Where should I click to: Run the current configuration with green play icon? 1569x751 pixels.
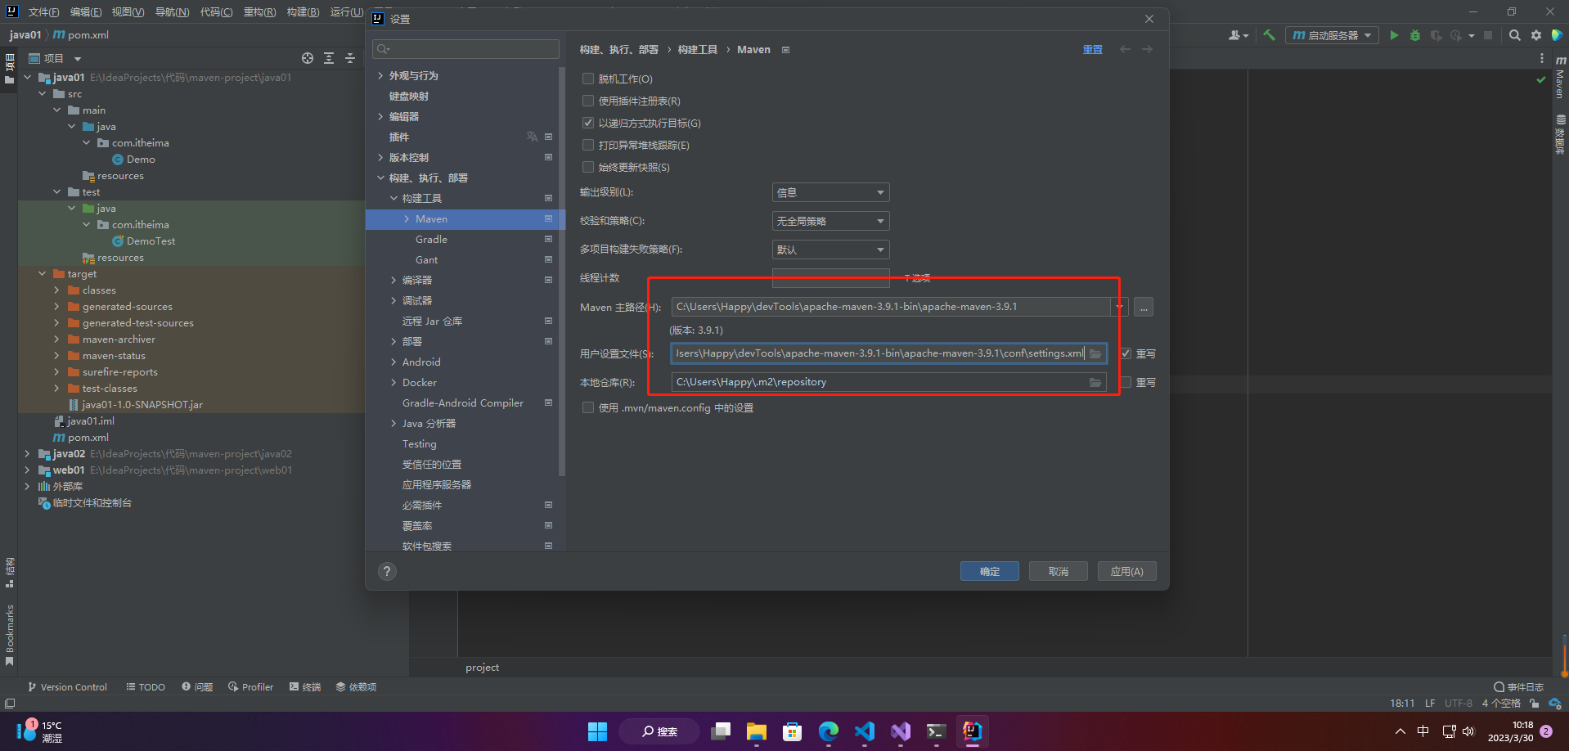1394,35
